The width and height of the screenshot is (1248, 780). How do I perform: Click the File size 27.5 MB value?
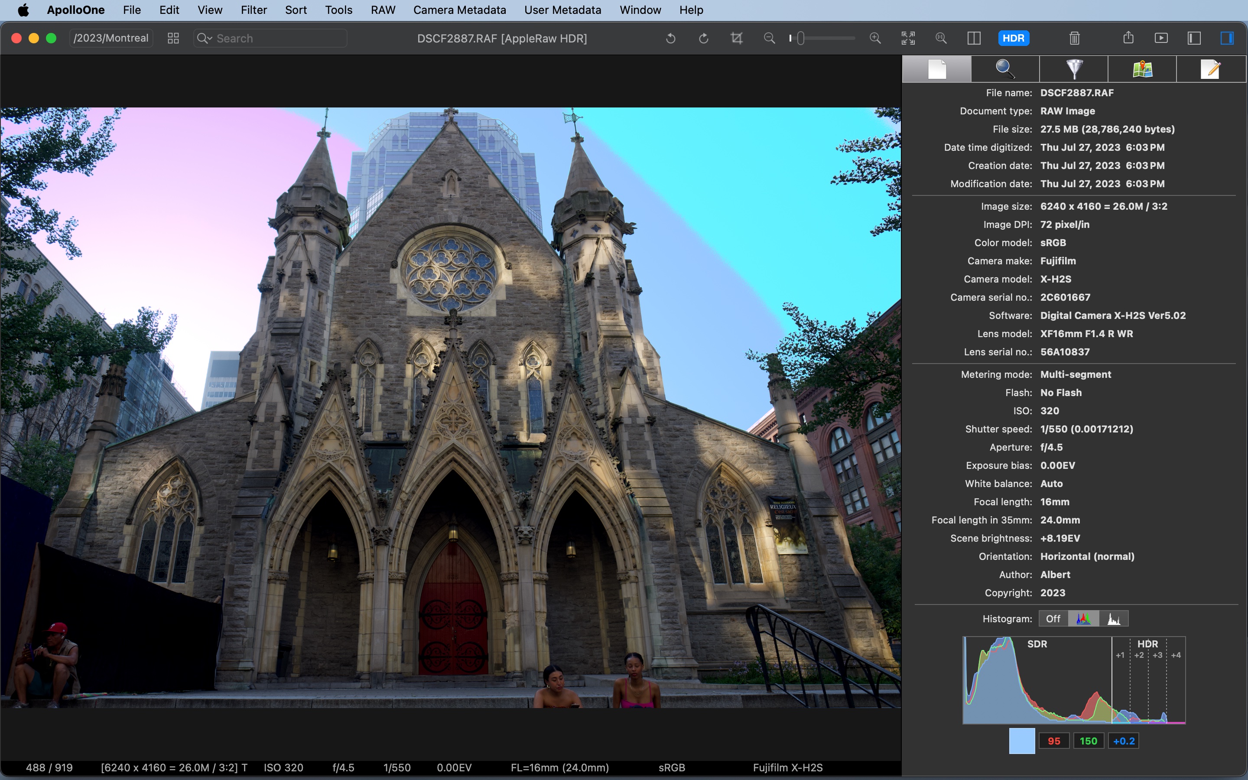[1107, 130]
